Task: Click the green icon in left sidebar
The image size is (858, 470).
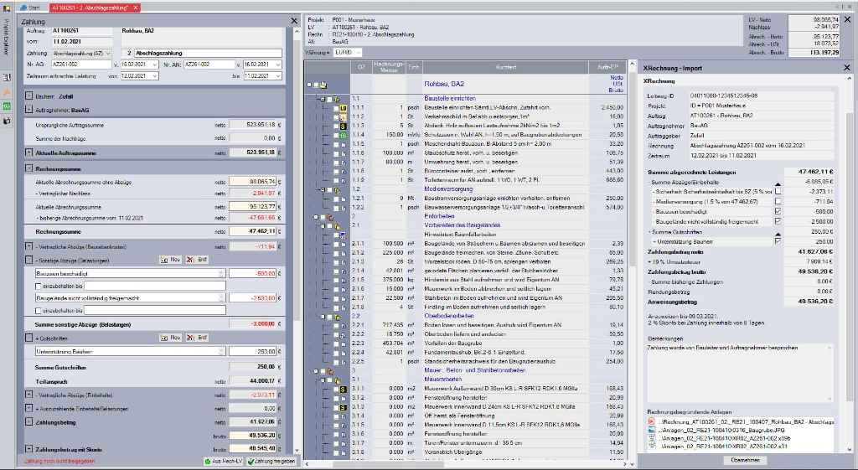Action: coord(7,106)
